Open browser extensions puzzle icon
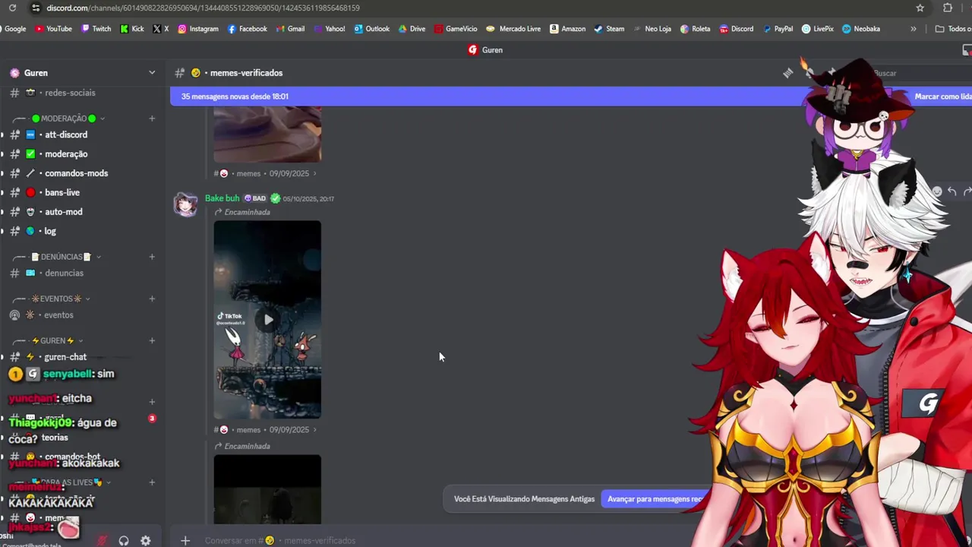 (x=948, y=8)
